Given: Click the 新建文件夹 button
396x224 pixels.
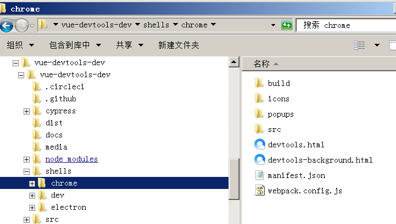Looking at the screenshot, I should 179,45.
